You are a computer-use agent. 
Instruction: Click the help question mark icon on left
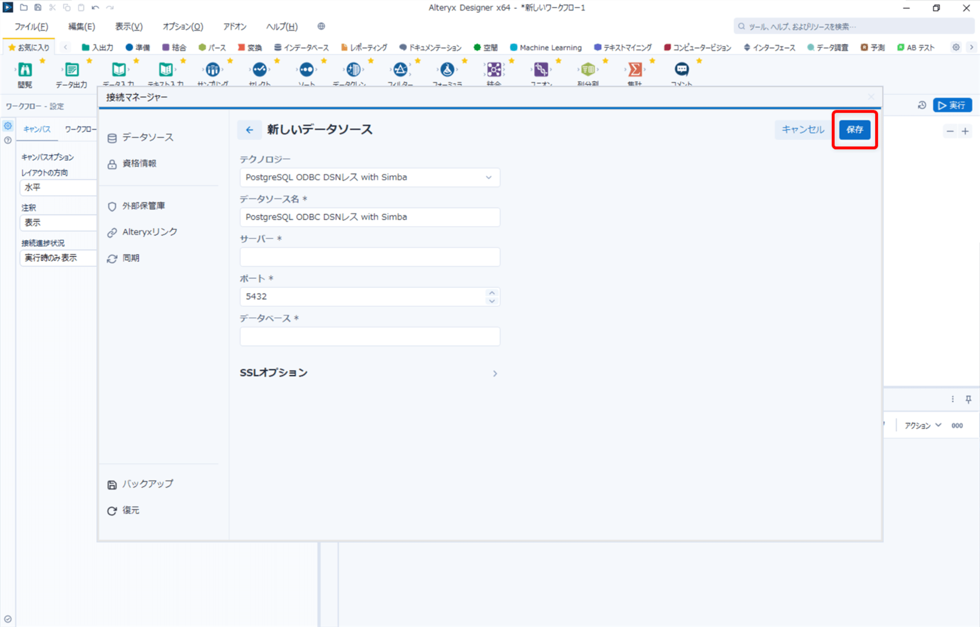[8, 140]
